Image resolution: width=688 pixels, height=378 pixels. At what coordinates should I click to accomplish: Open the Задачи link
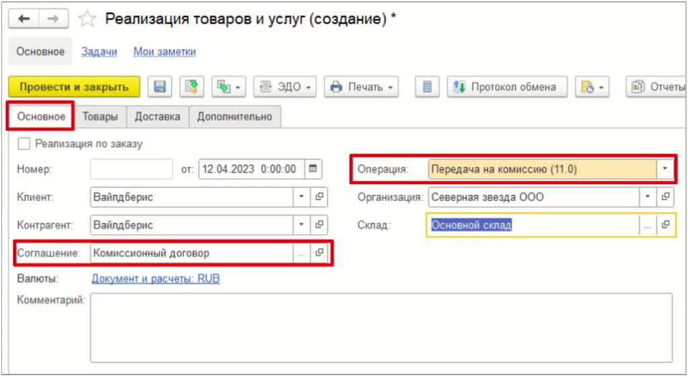(x=99, y=52)
